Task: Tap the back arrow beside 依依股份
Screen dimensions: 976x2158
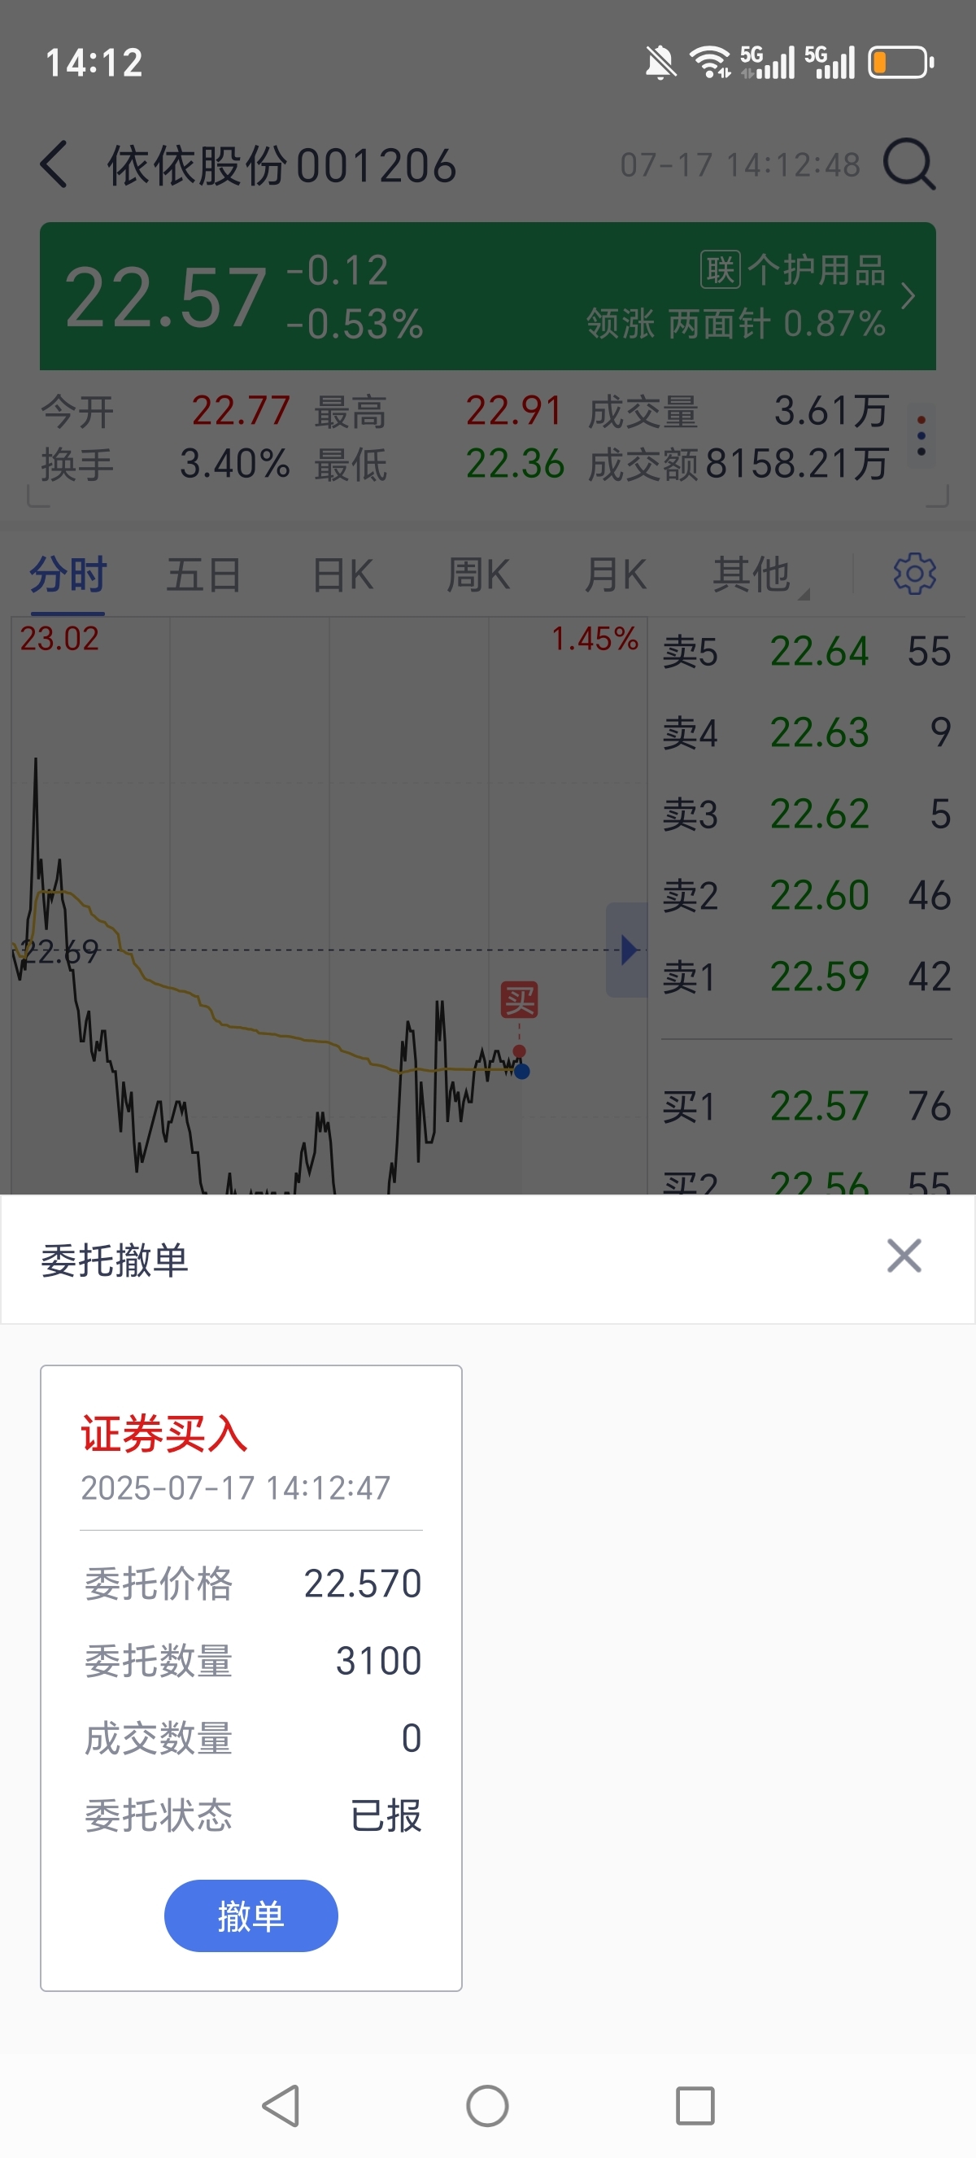Action: [54, 164]
